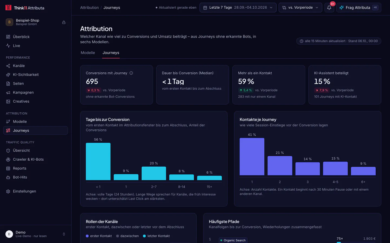
Task: Open Frag Attributa assistant
Action: (x=359, y=8)
